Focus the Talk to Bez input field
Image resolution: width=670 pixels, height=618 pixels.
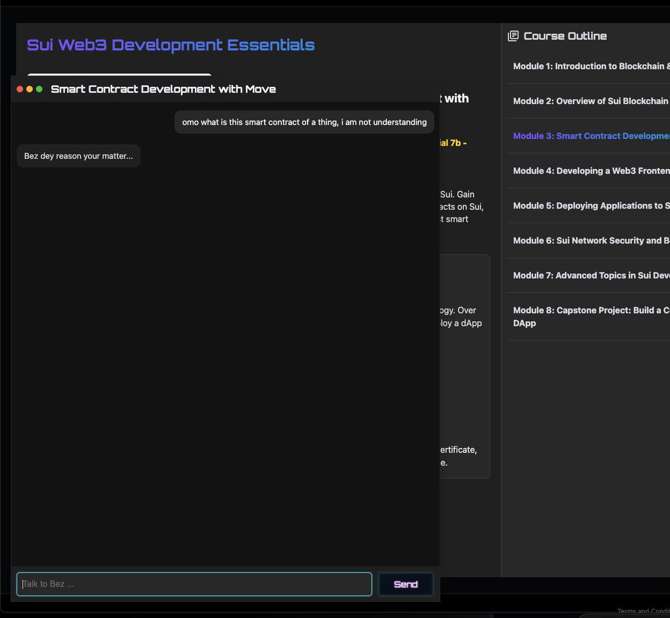click(x=194, y=584)
